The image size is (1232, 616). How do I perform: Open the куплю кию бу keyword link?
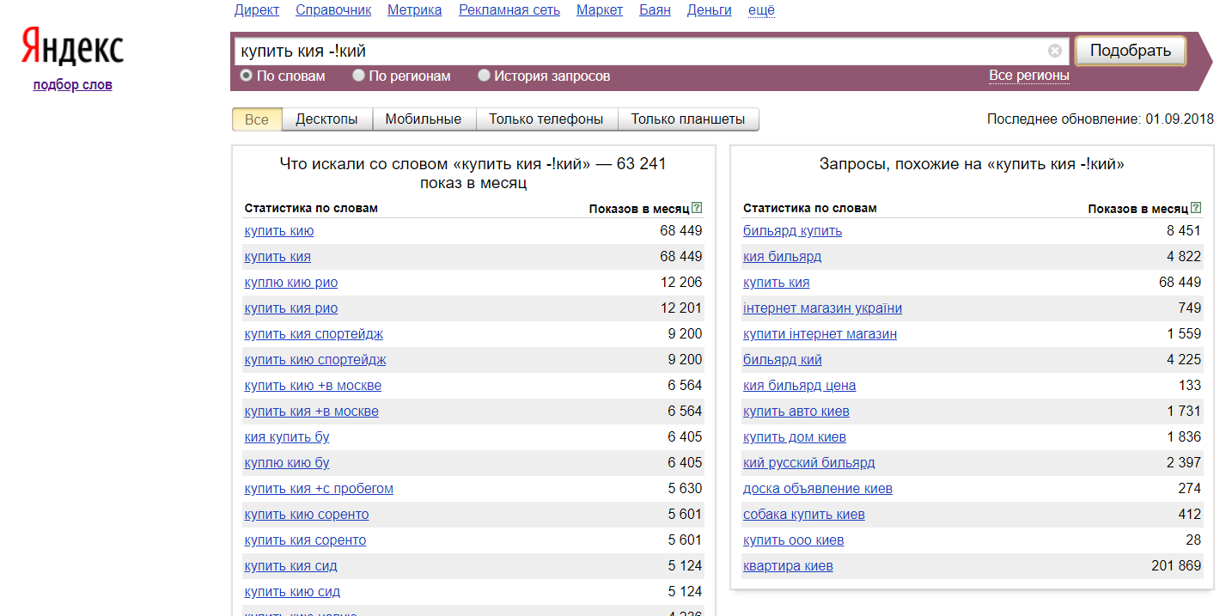(287, 463)
